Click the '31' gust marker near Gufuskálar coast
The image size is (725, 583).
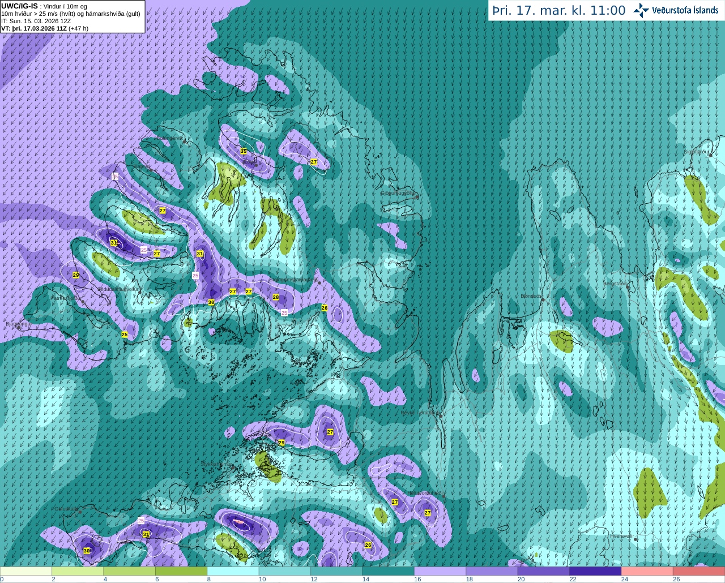pyautogui.click(x=146, y=534)
